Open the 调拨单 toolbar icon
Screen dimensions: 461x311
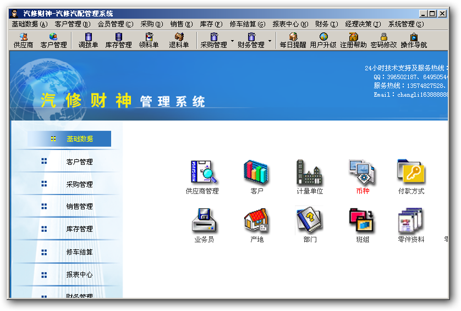tap(88, 40)
